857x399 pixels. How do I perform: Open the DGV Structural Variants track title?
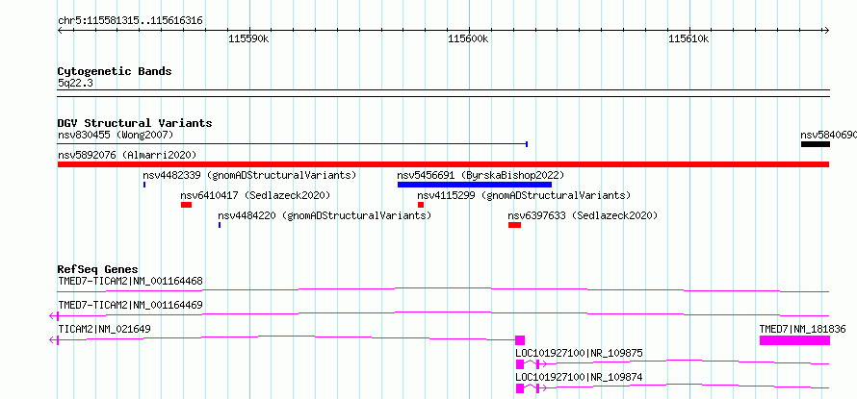[135, 123]
